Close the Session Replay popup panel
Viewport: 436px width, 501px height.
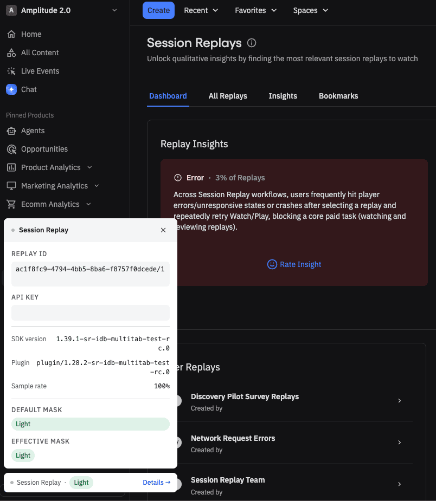[x=163, y=230]
